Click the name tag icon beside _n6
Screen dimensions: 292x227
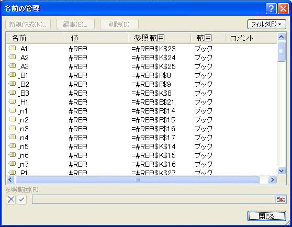pos(12,155)
